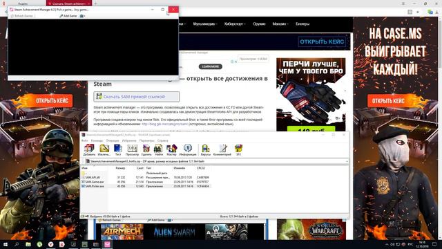Click the AirMech game thumbnail

122,232
